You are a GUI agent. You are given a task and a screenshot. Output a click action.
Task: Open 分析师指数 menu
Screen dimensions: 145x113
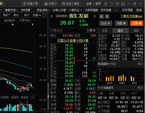click(x=91, y=10)
